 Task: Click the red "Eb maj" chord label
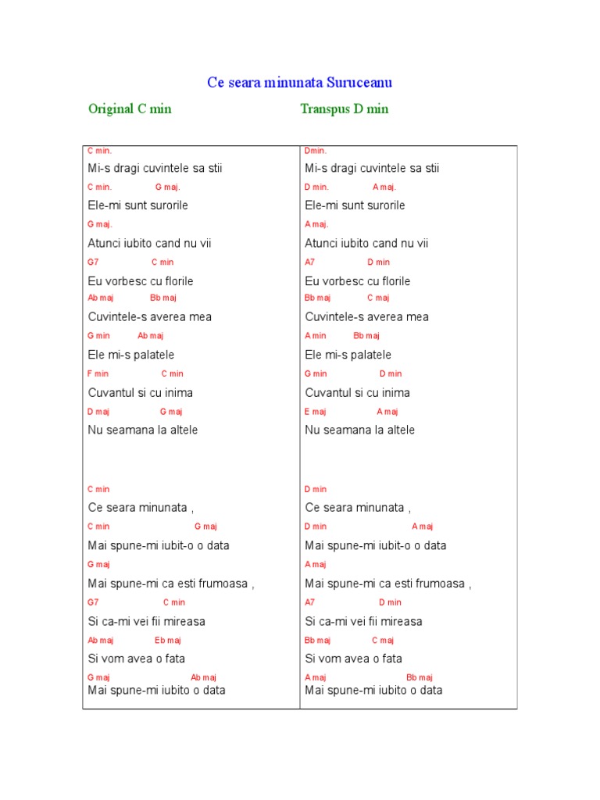pyautogui.click(x=168, y=641)
